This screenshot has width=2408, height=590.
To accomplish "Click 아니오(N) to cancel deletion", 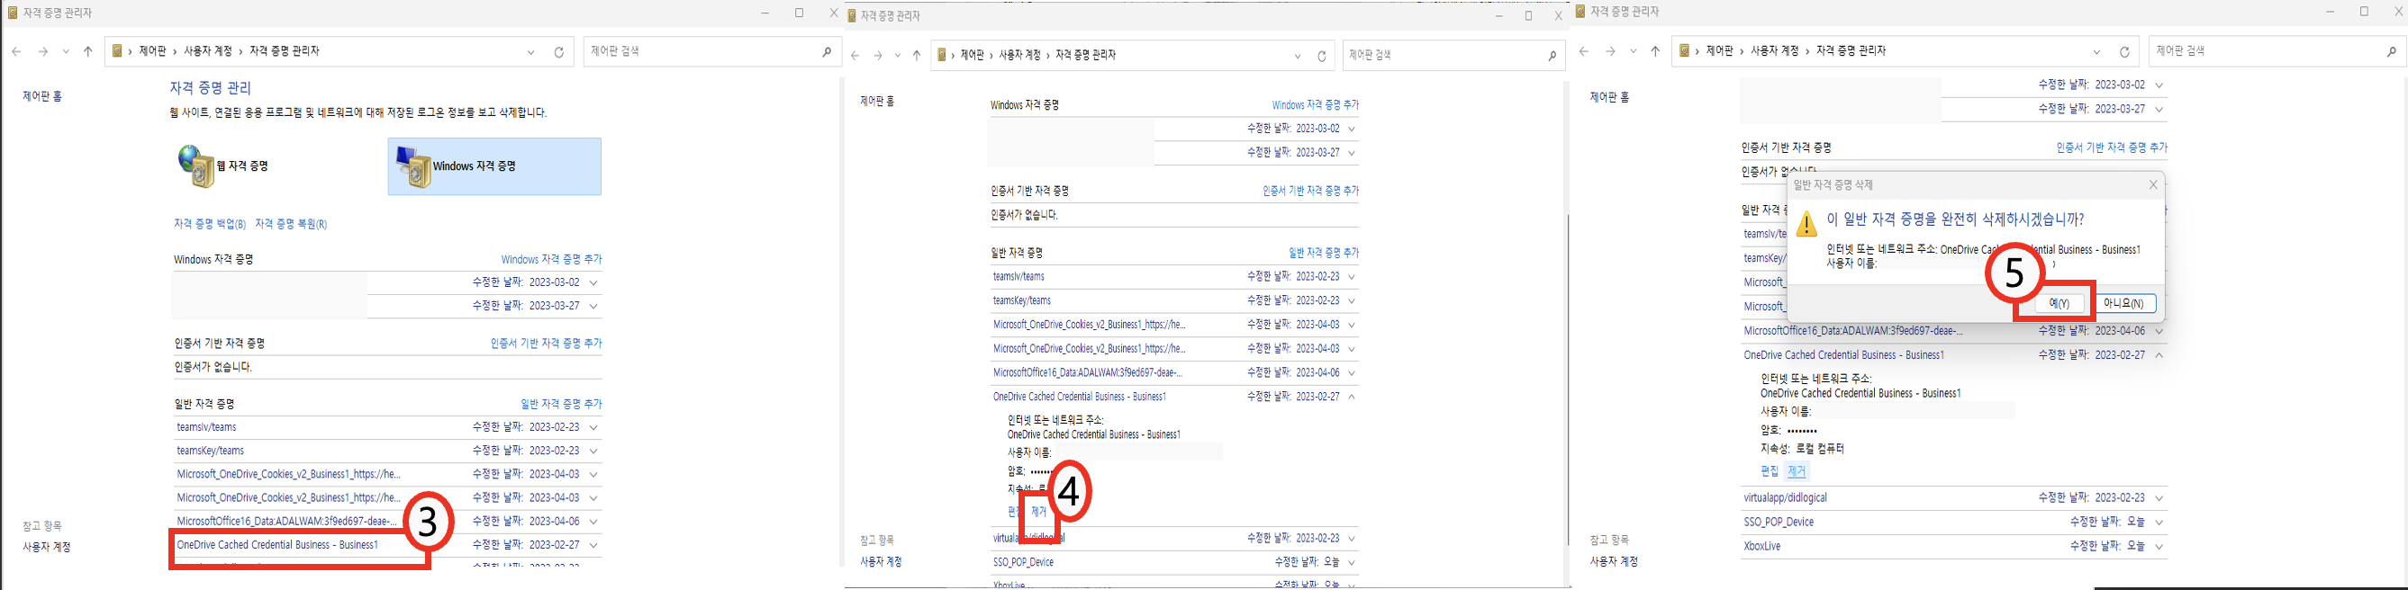I will [2123, 303].
